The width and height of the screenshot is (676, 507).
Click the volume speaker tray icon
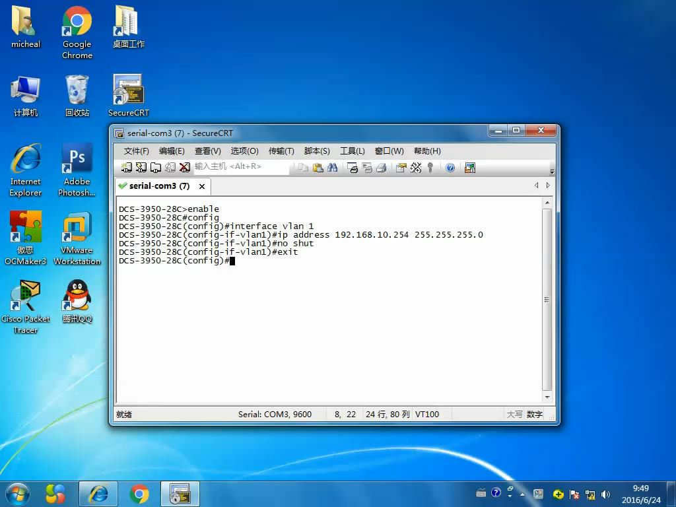[605, 494]
